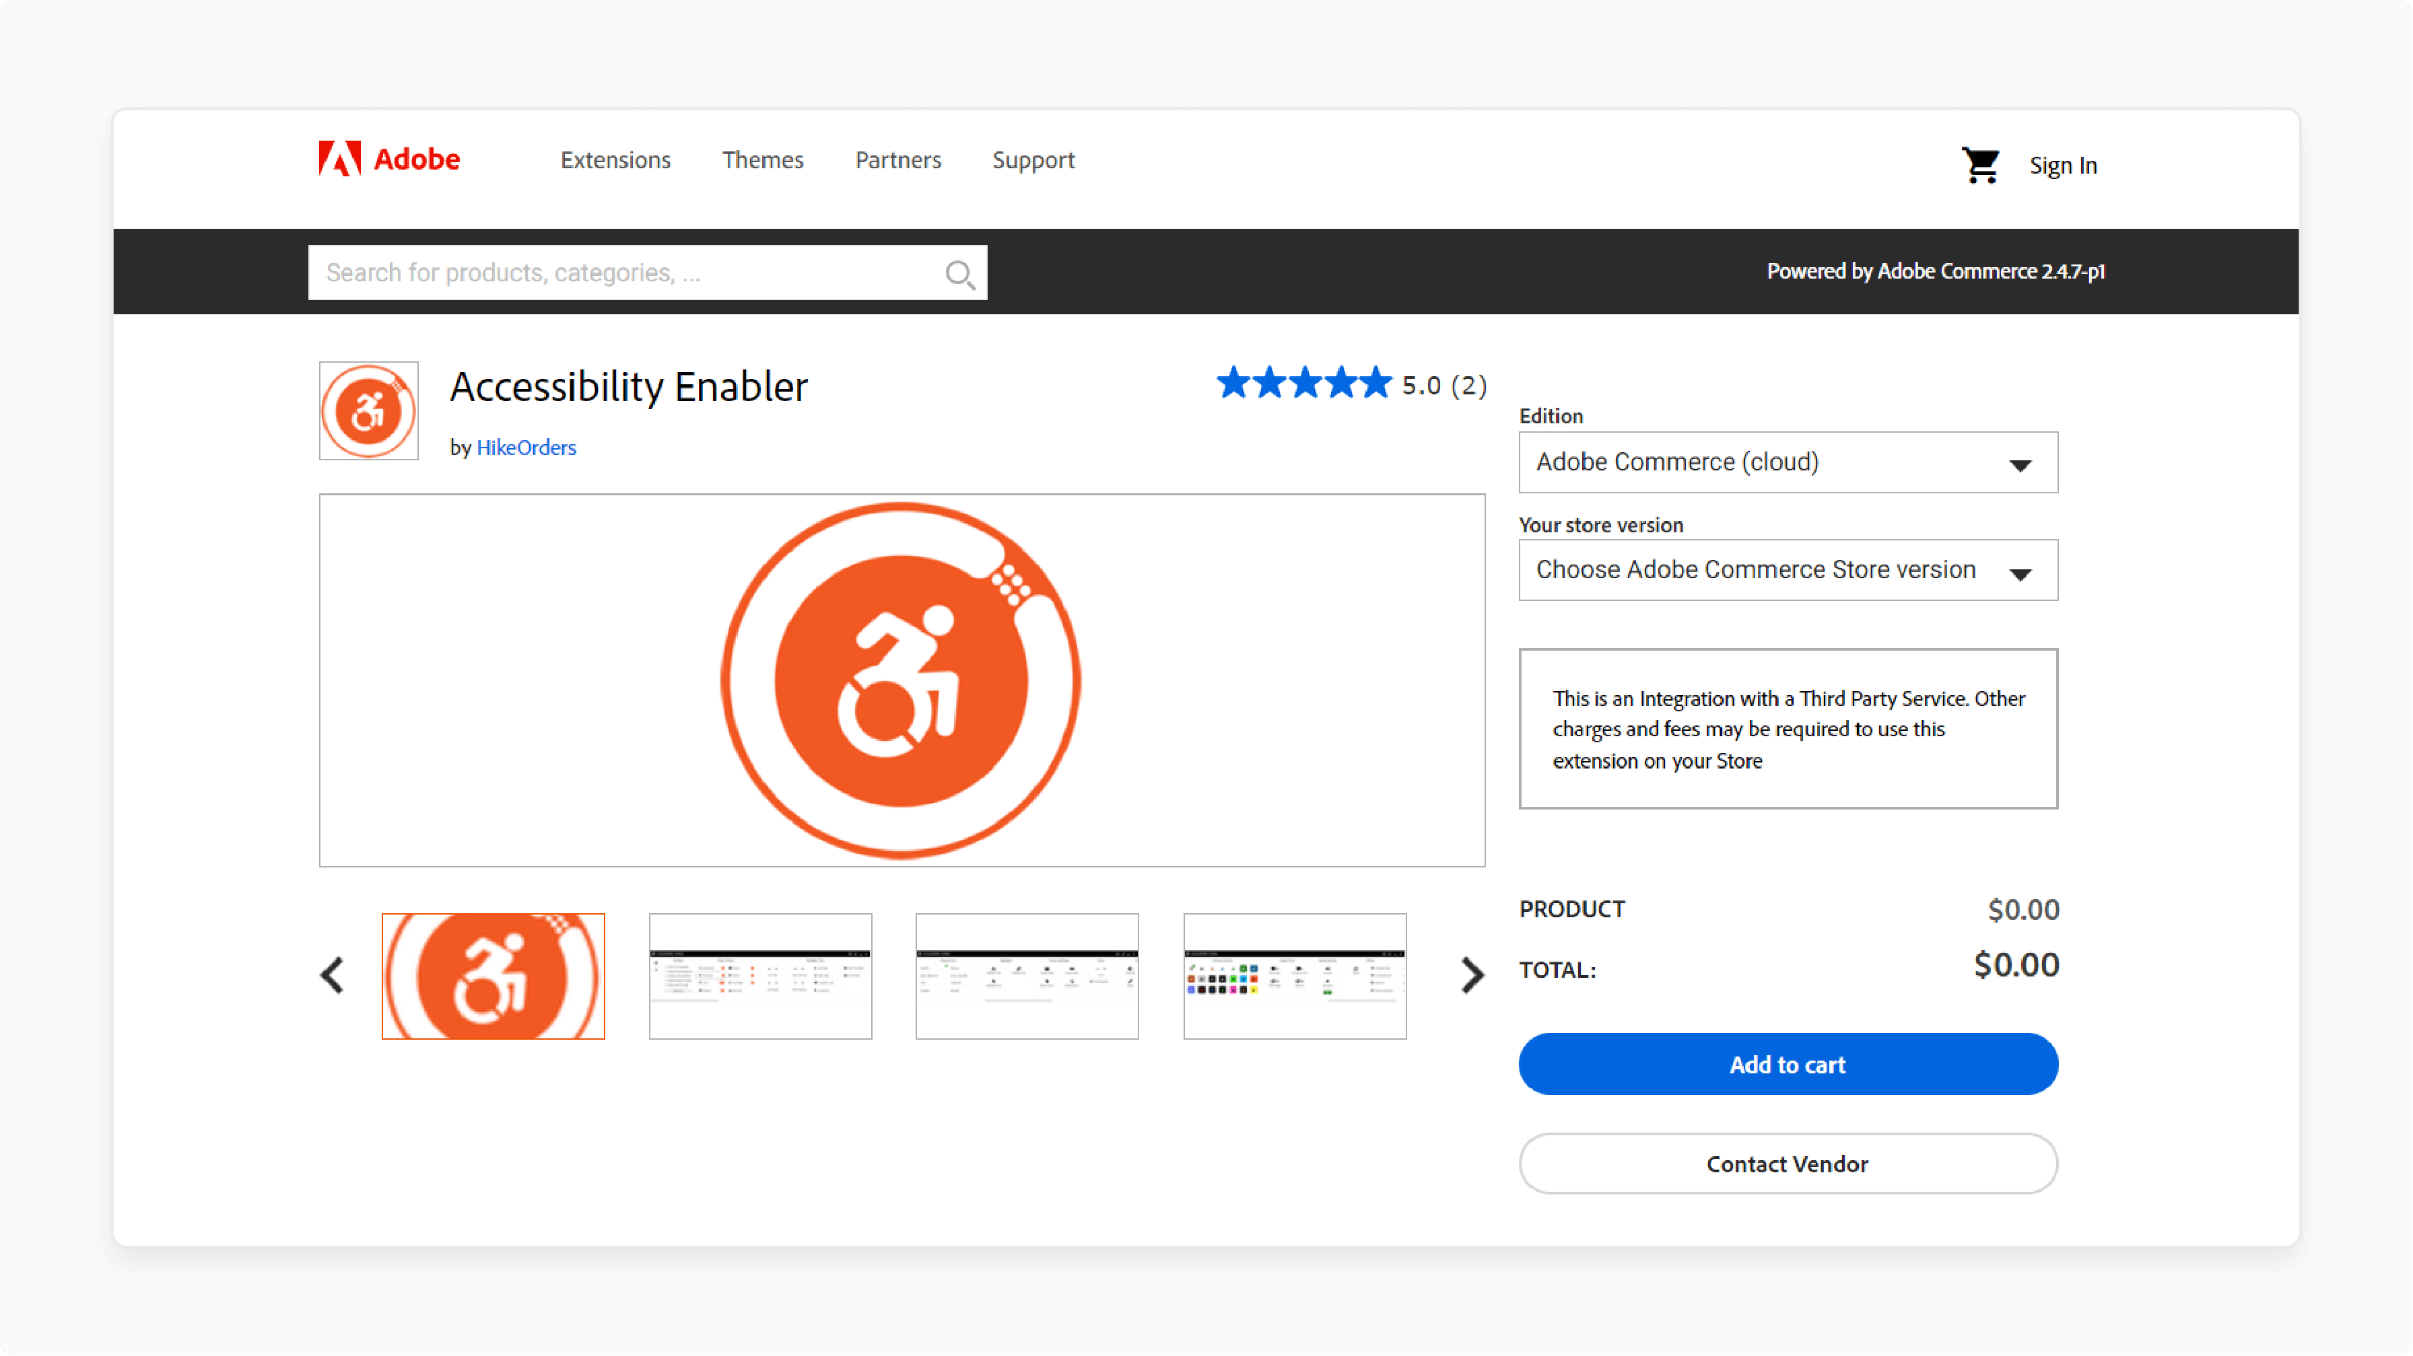The width and height of the screenshot is (2413, 1356).
Task: Click the Adobe logo
Action: coord(388,159)
